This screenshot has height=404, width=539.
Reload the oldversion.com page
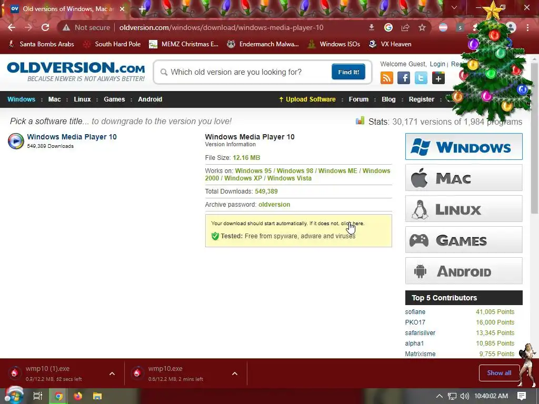[x=45, y=27]
